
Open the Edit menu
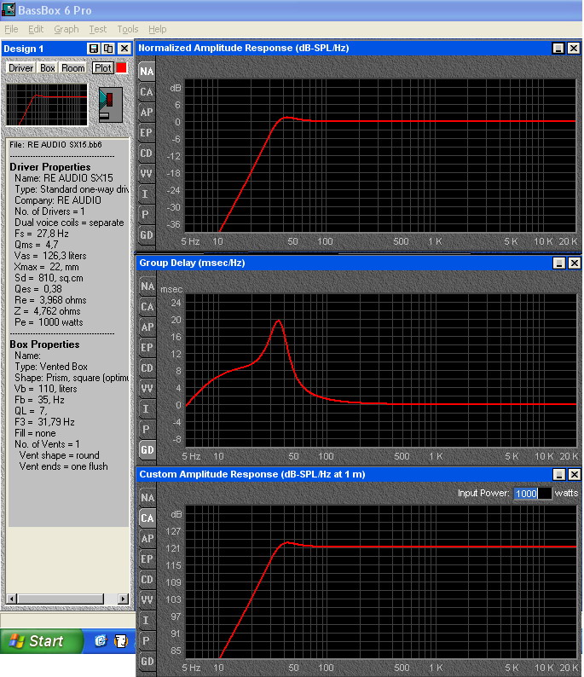click(x=36, y=29)
